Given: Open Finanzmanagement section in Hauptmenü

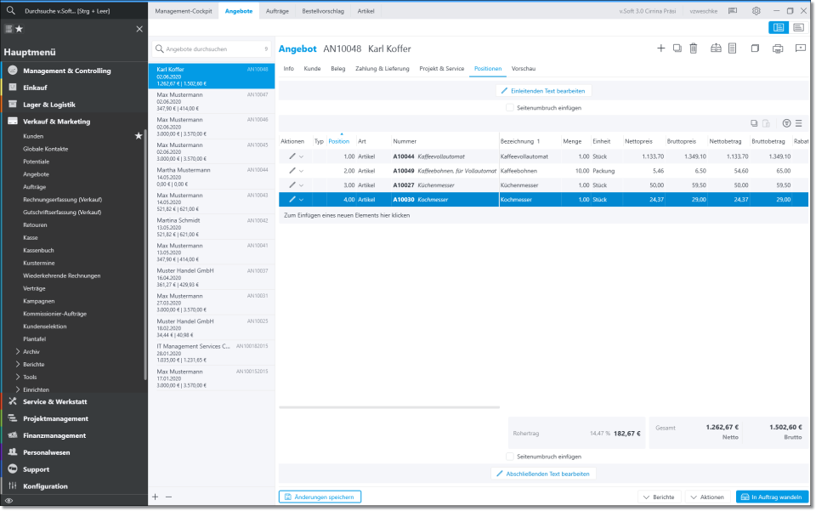Looking at the screenshot, I should click(x=74, y=435).
